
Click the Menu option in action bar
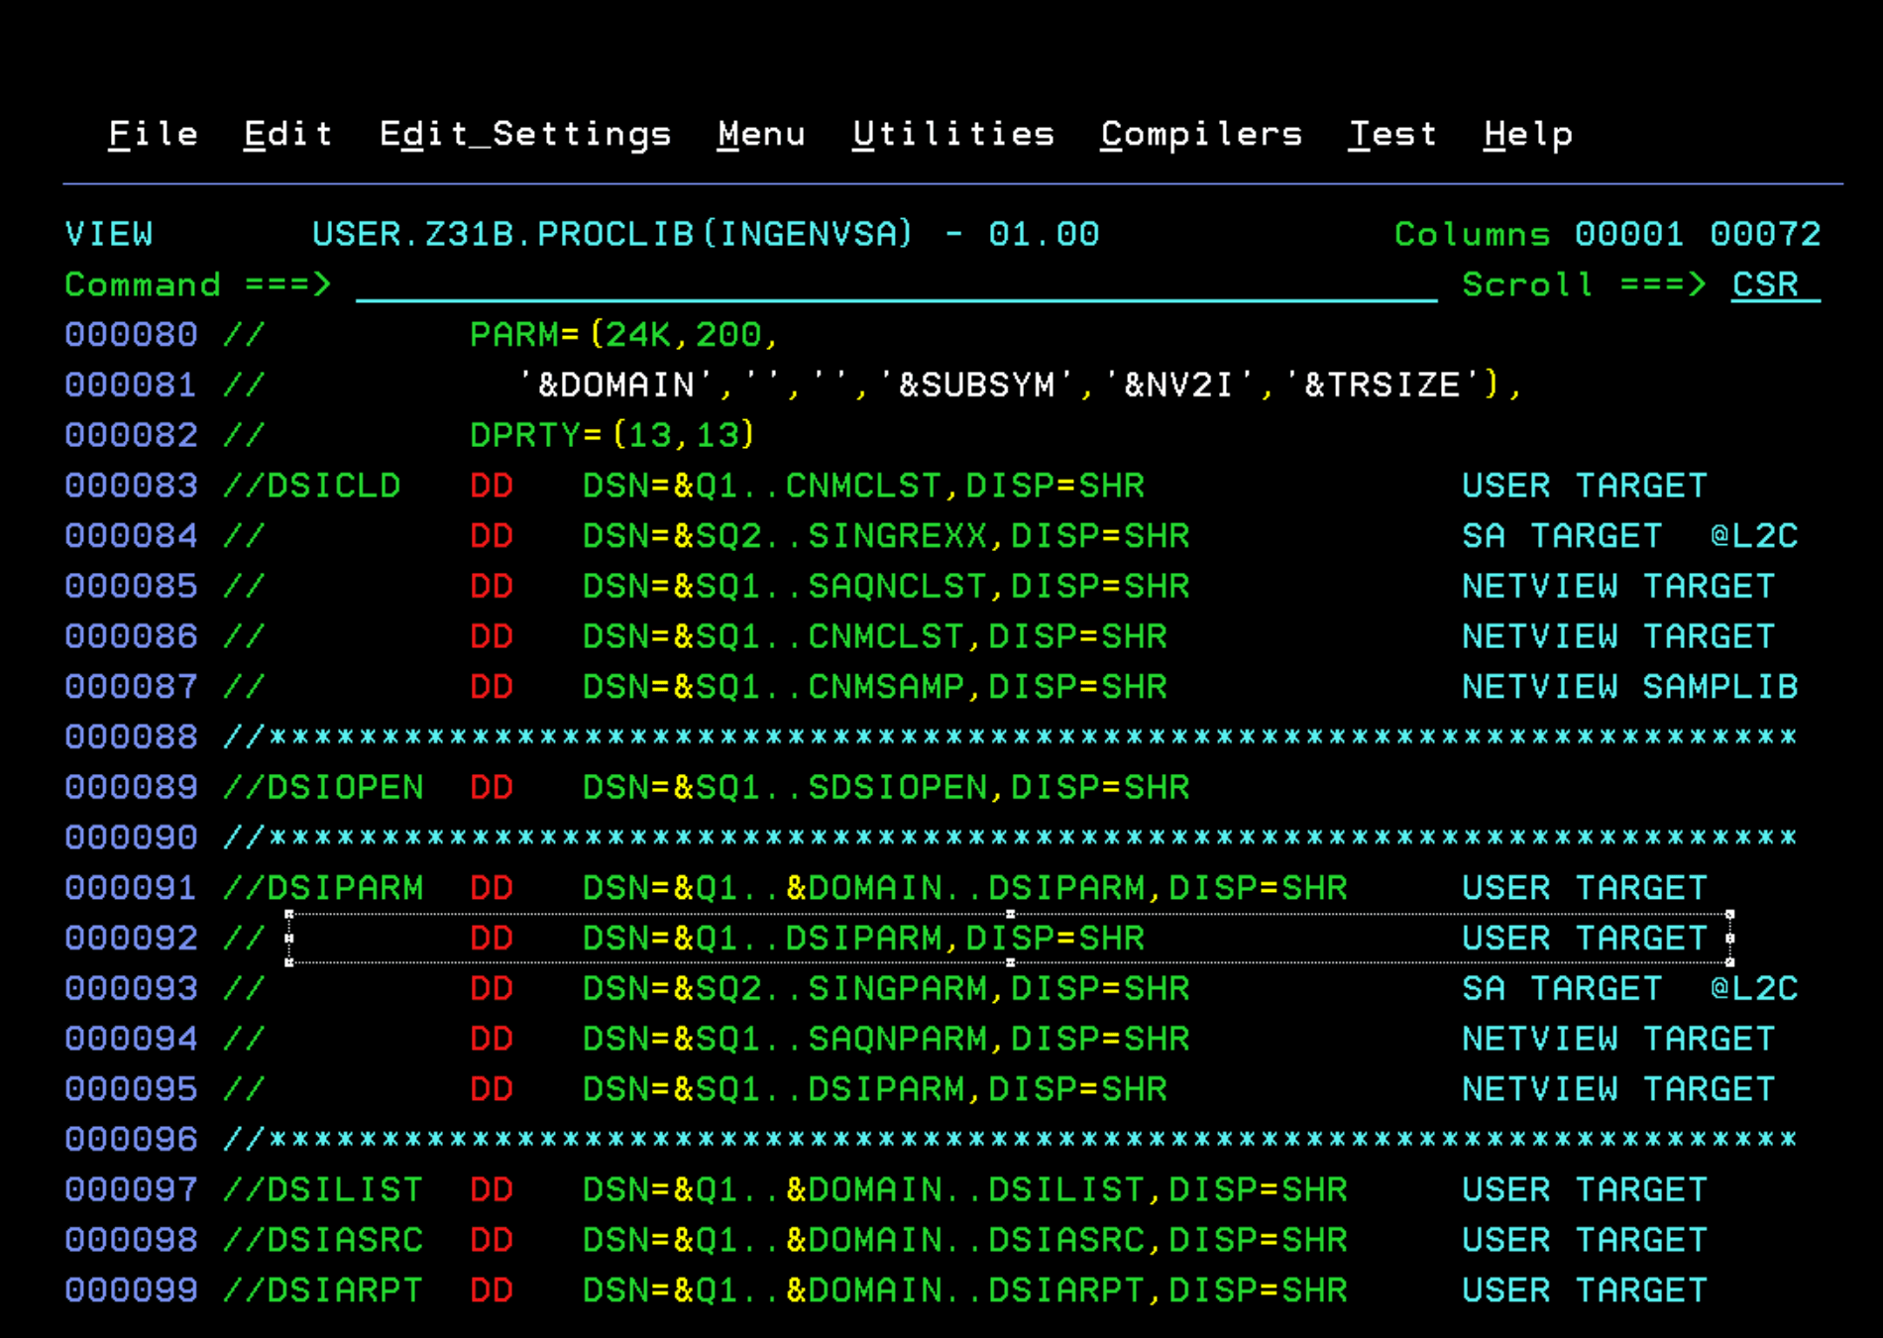coord(761,134)
